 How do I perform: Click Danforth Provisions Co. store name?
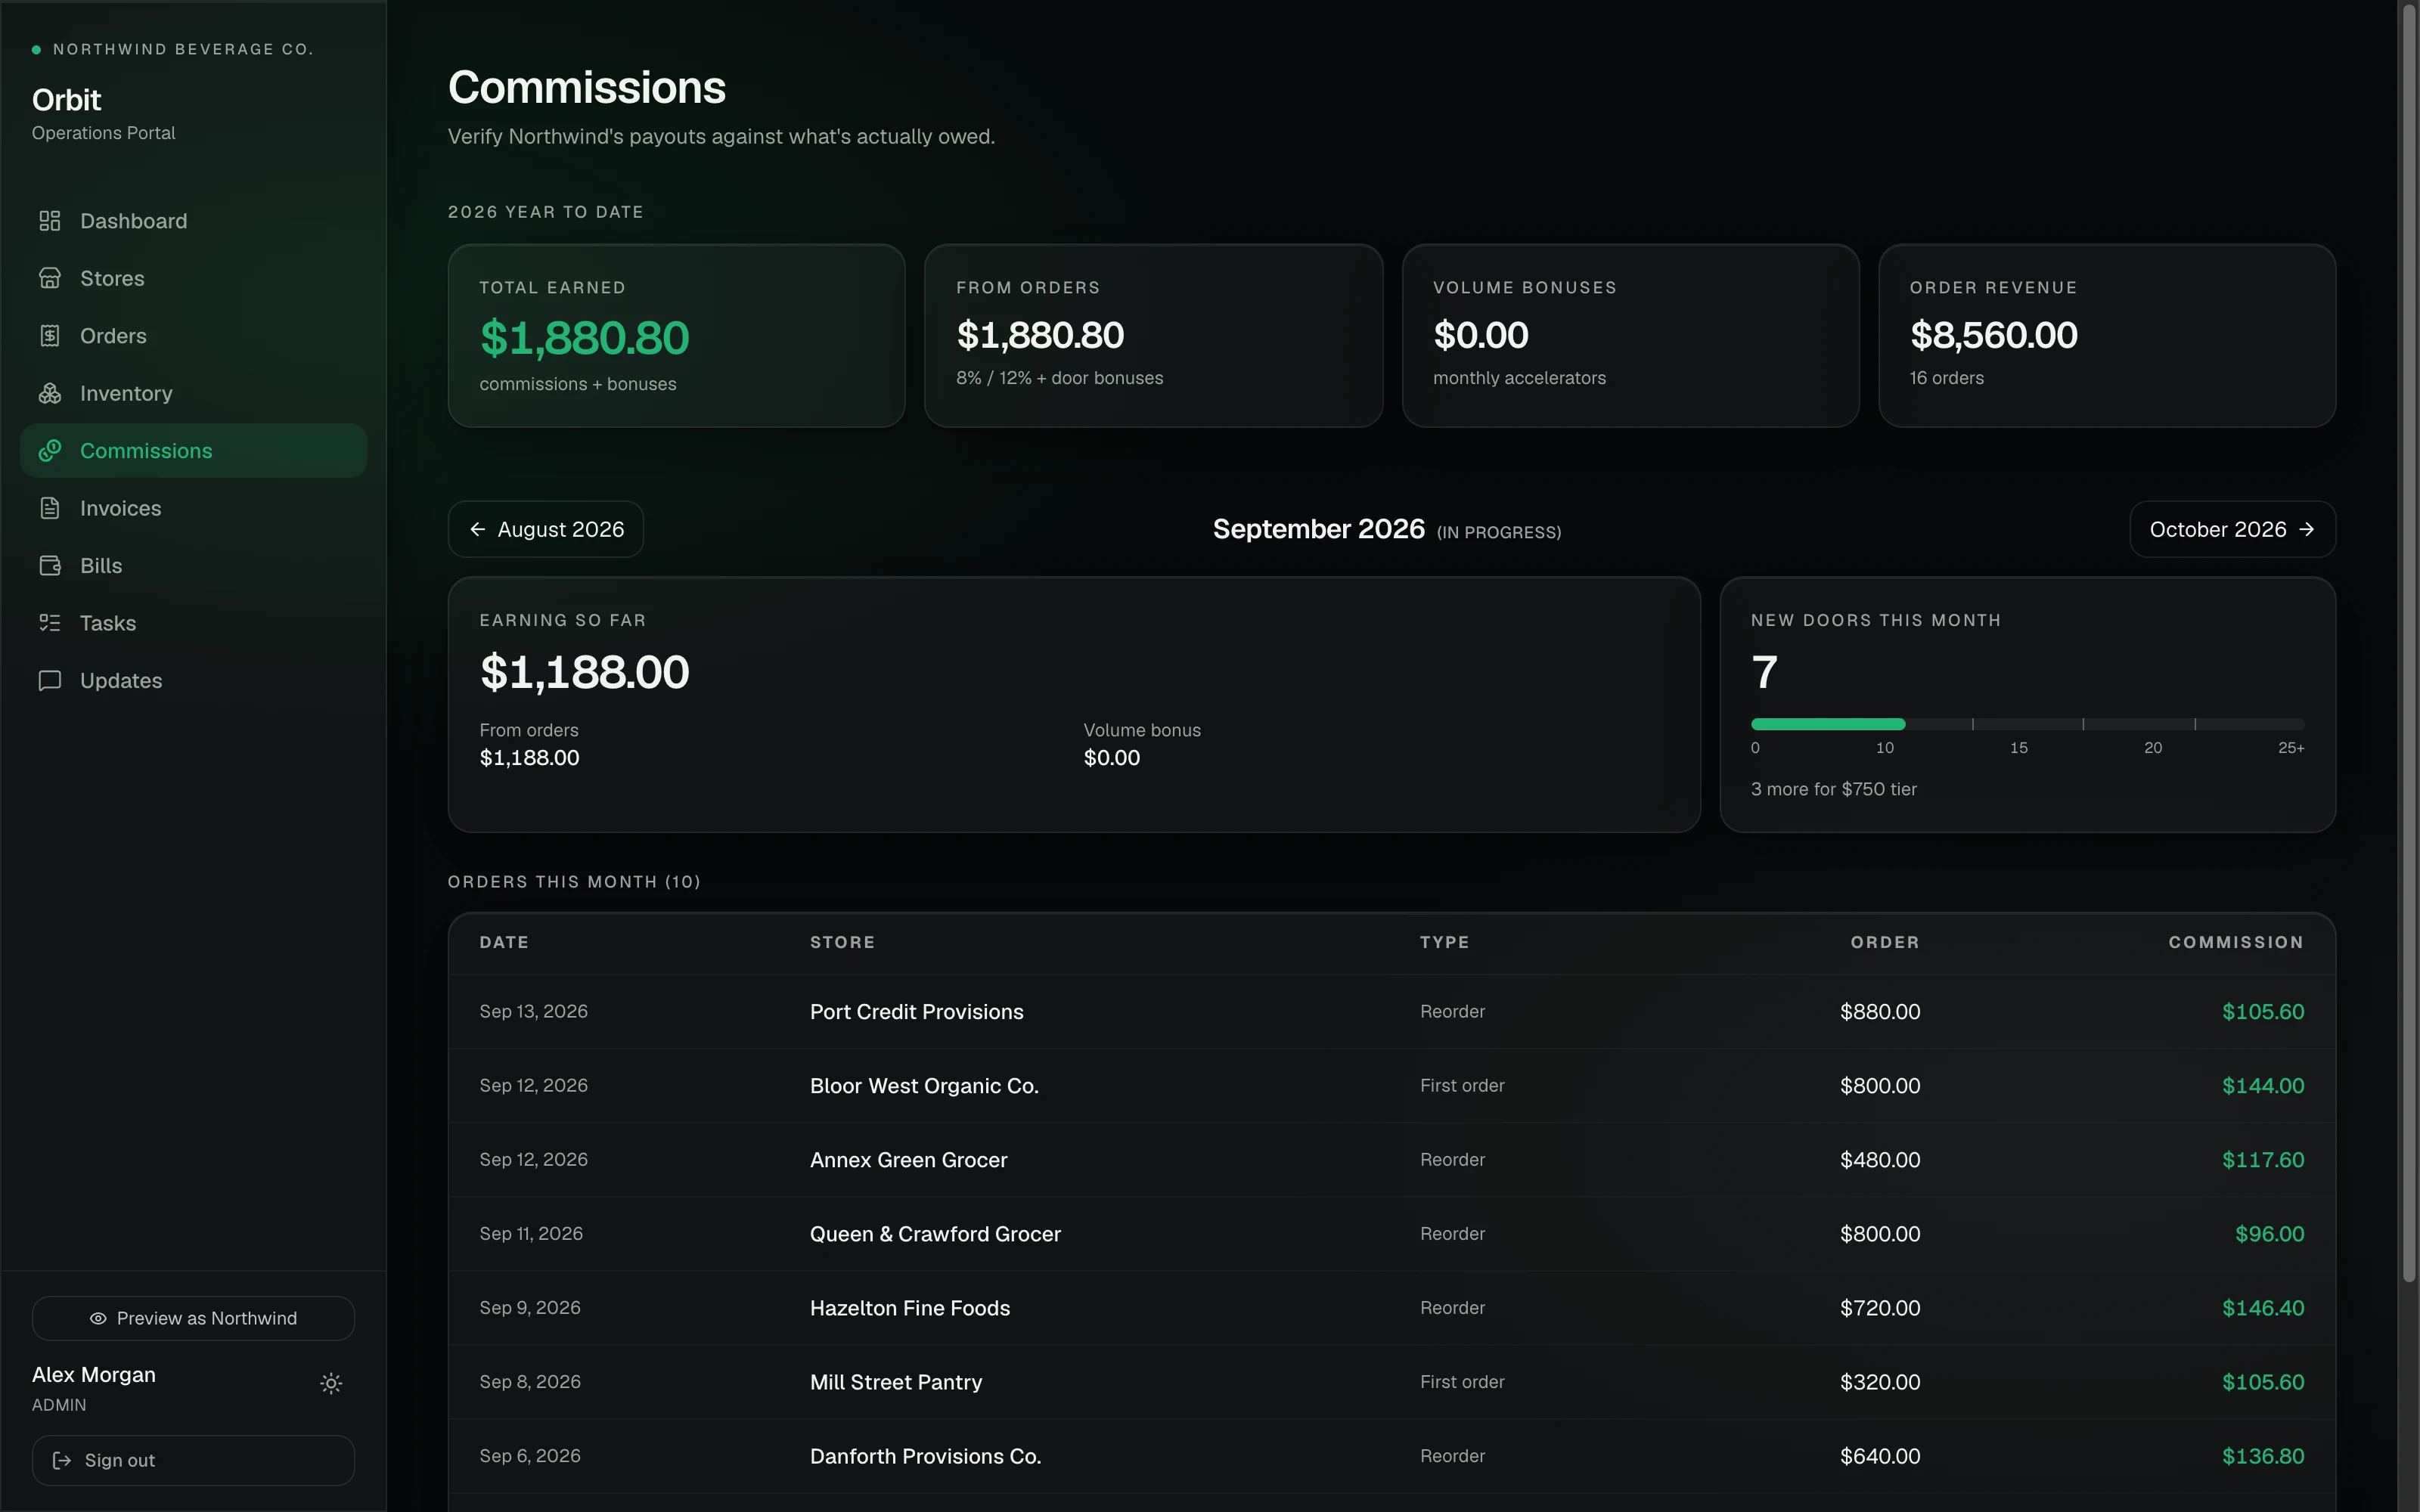pos(925,1456)
